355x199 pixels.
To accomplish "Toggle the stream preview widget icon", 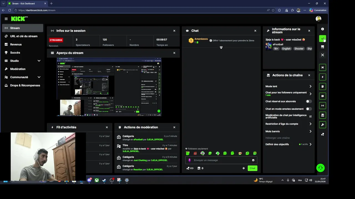I will coord(323,67).
